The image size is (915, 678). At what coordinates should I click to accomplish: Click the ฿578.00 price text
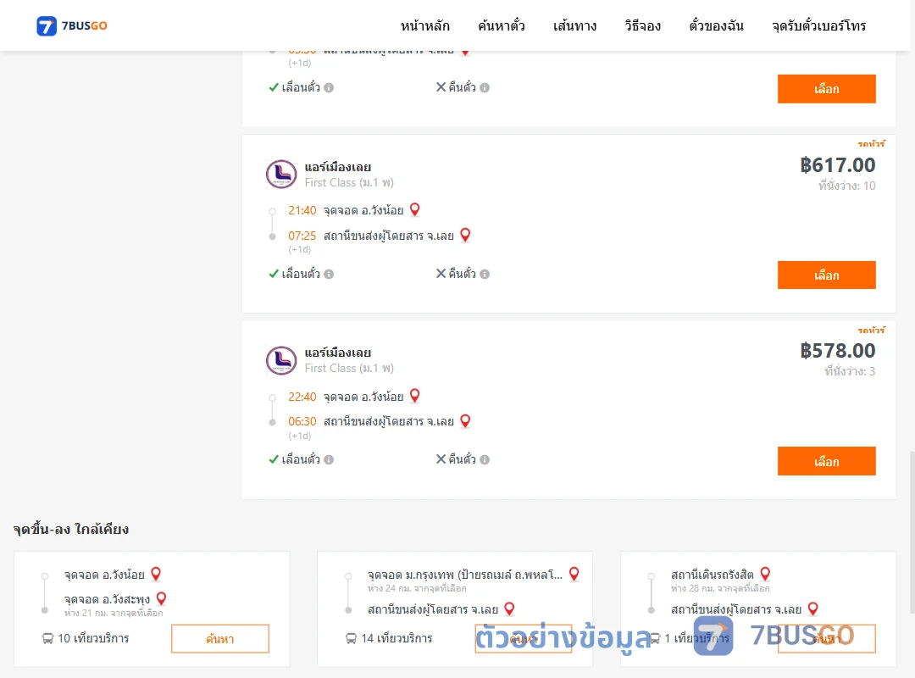pyautogui.click(x=837, y=351)
